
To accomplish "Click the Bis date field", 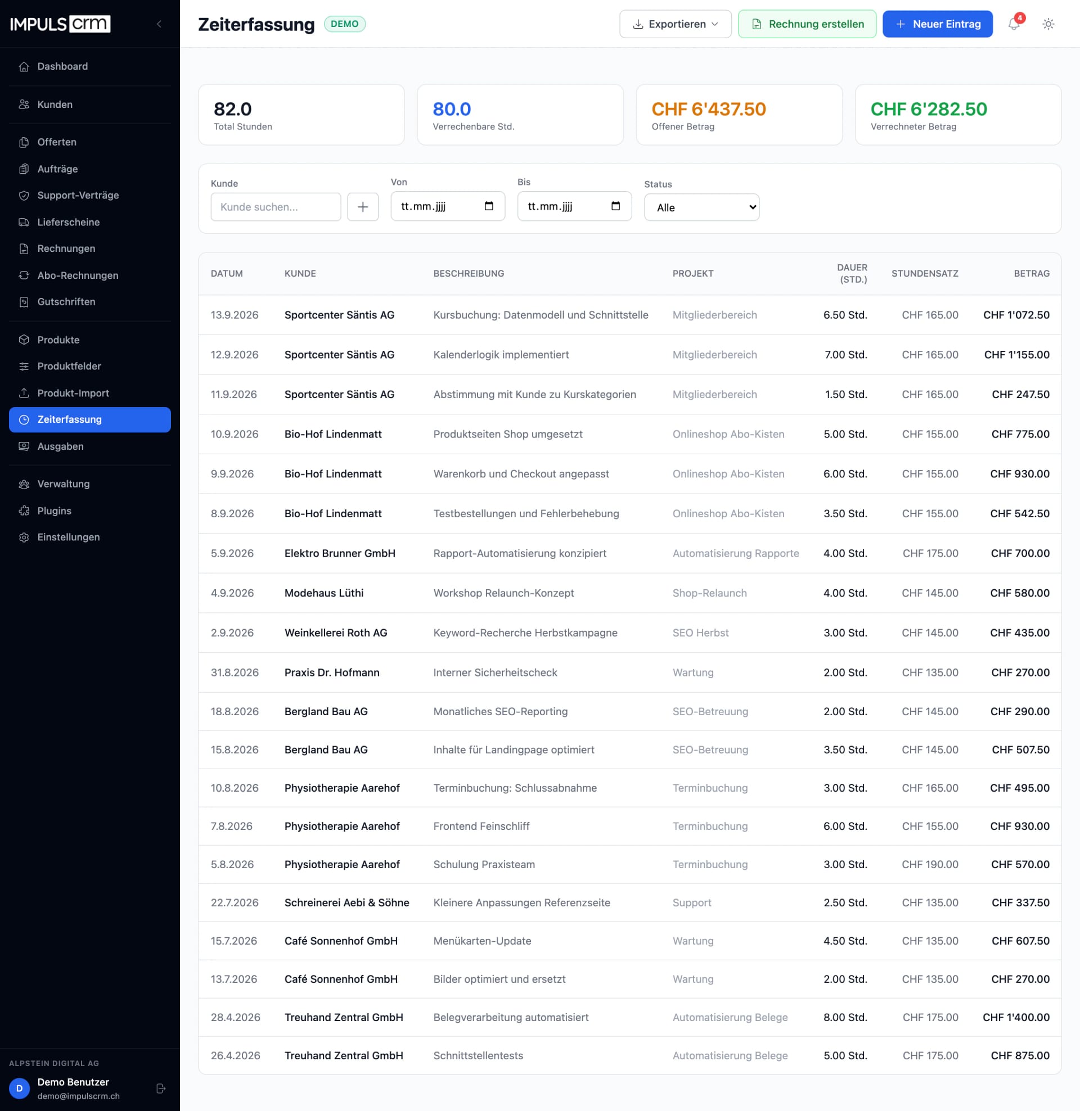I will point(574,206).
